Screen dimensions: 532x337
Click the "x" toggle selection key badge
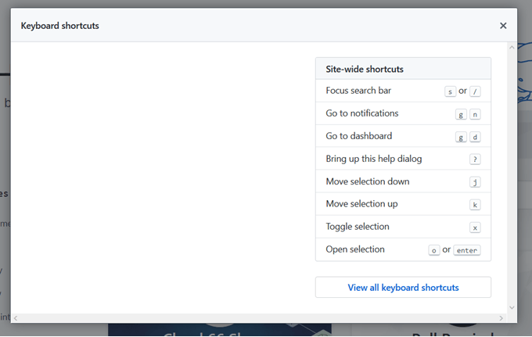475,228
